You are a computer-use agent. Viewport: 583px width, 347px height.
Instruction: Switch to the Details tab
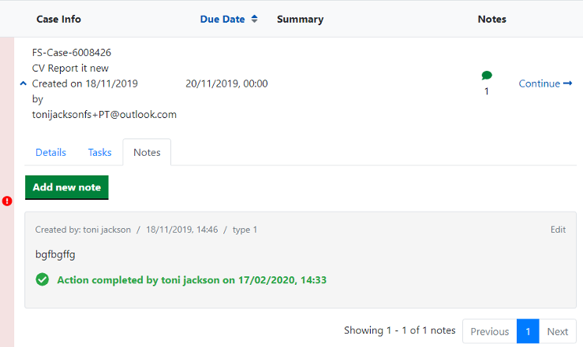tap(50, 153)
